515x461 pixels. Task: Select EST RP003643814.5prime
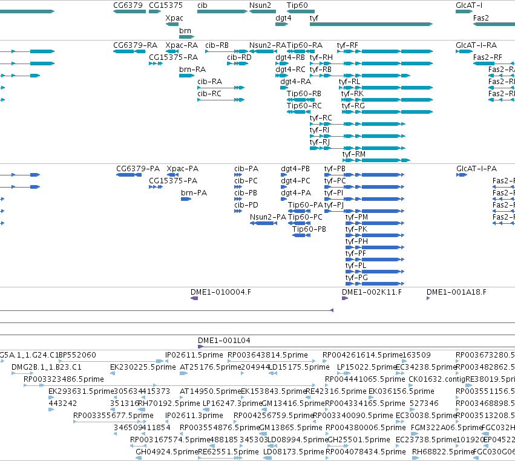[x=271, y=361]
